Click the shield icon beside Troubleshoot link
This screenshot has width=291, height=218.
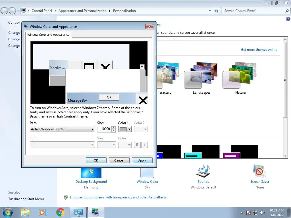(x=66, y=197)
